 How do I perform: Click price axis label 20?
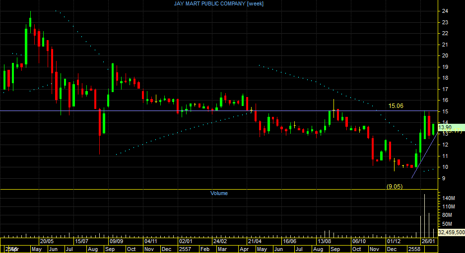445,55
